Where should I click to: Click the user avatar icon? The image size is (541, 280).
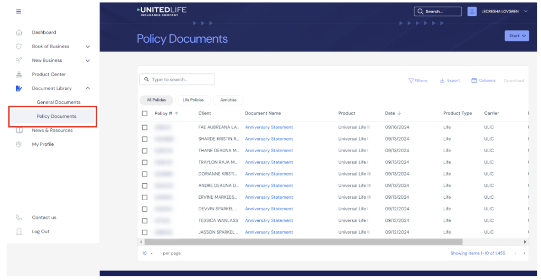tap(472, 12)
